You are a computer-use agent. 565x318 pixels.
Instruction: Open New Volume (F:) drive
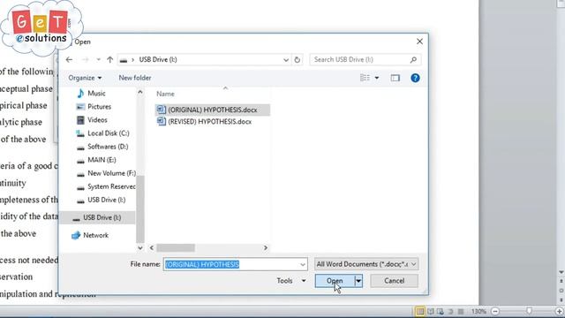tap(111, 173)
